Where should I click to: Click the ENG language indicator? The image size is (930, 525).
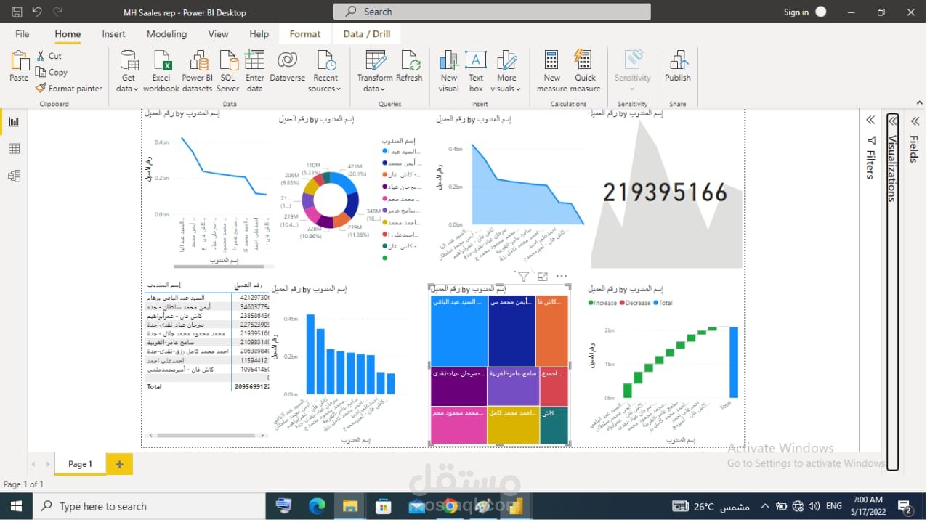pyautogui.click(x=834, y=507)
